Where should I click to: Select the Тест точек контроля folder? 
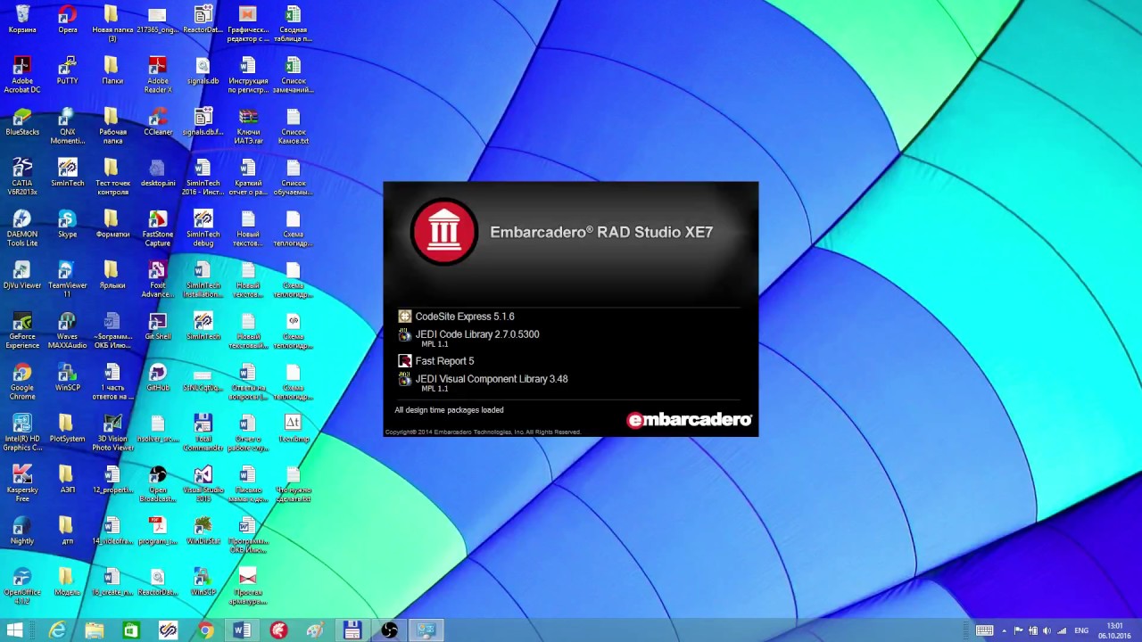(113, 177)
